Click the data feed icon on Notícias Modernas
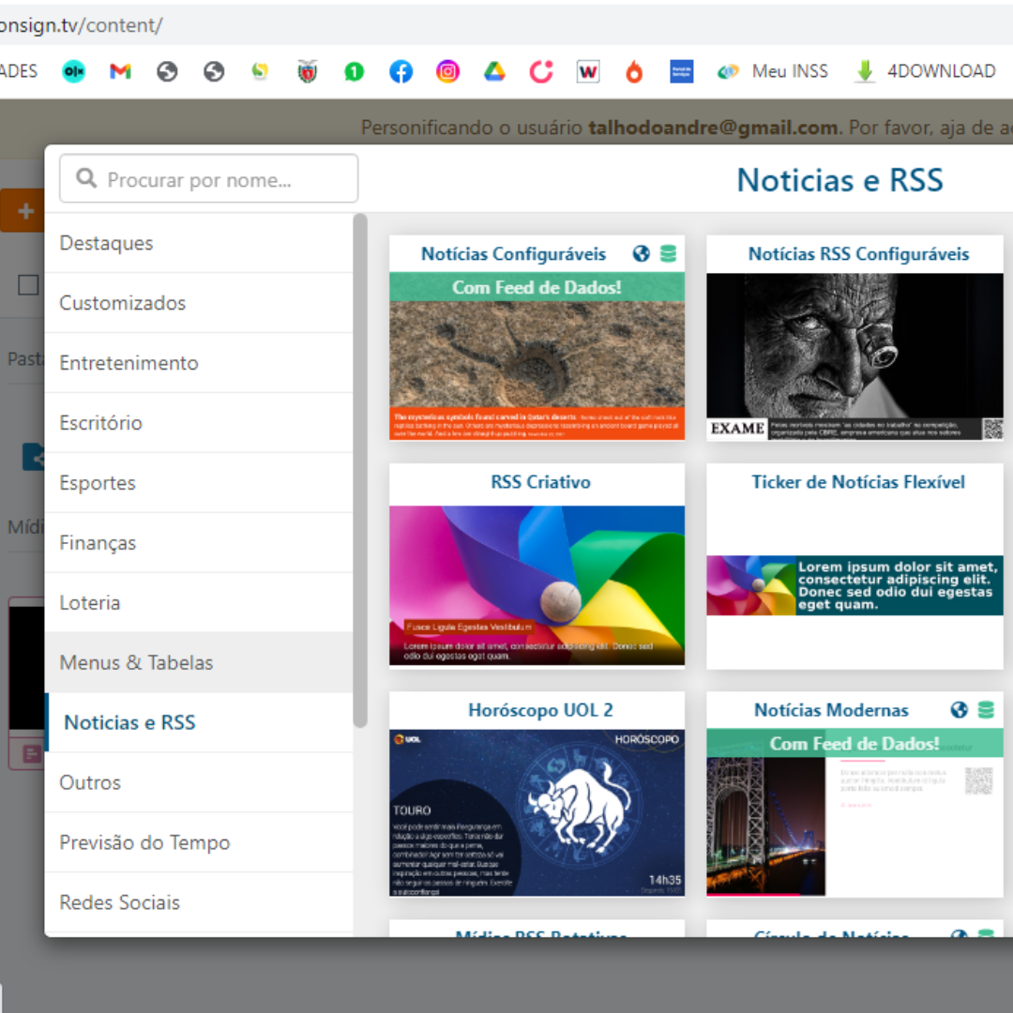 [986, 710]
